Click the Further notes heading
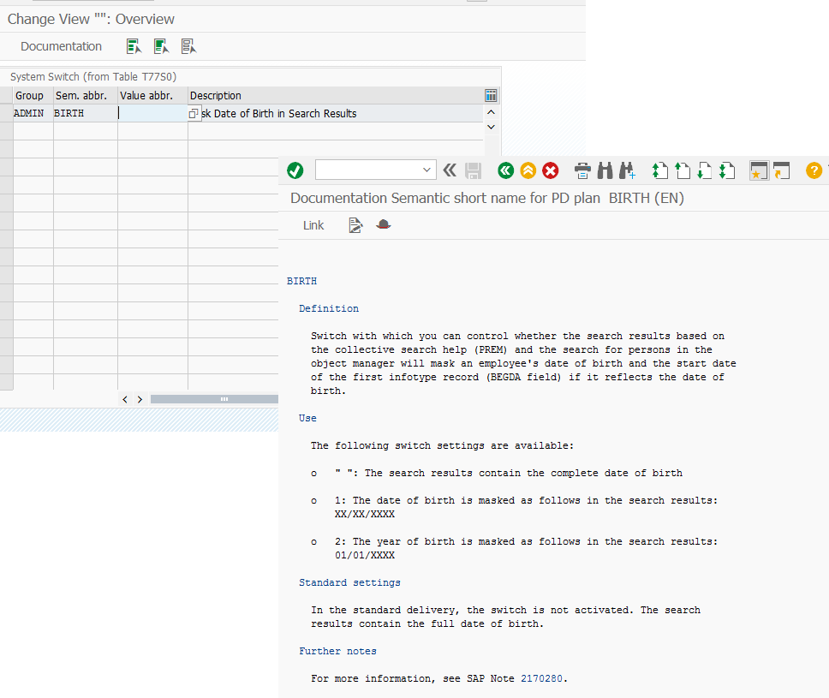Image resolution: width=829 pixels, height=698 pixels. [337, 651]
